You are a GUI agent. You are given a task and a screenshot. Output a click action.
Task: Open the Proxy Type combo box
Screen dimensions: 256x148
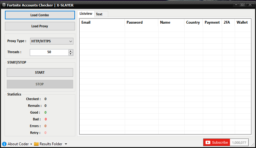point(52,41)
